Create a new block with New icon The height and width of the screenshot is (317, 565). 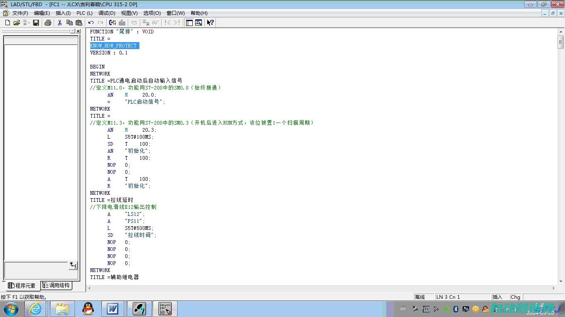(x=7, y=23)
